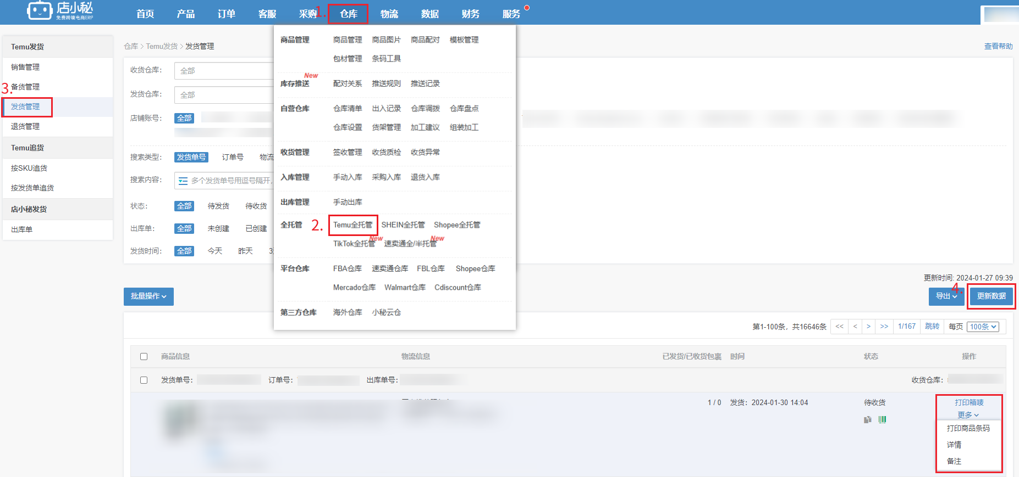The width and height of the screenshot is (1019, 477).
Task: Click the green barcode icon under 待收货
Action: point(883,419)
